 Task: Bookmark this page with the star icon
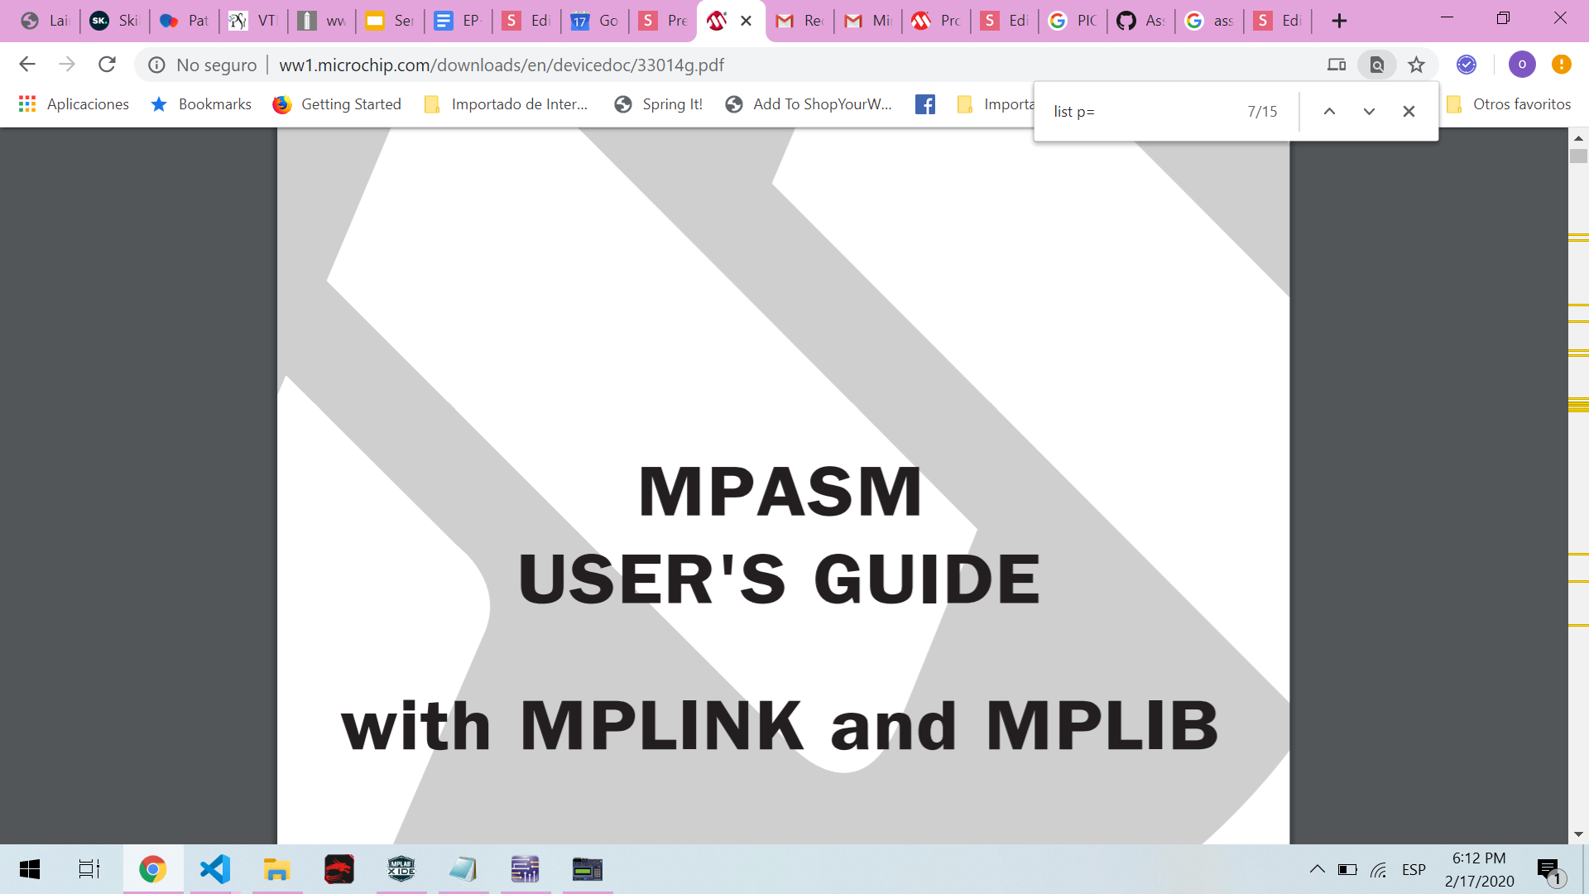coord(1417,65)
